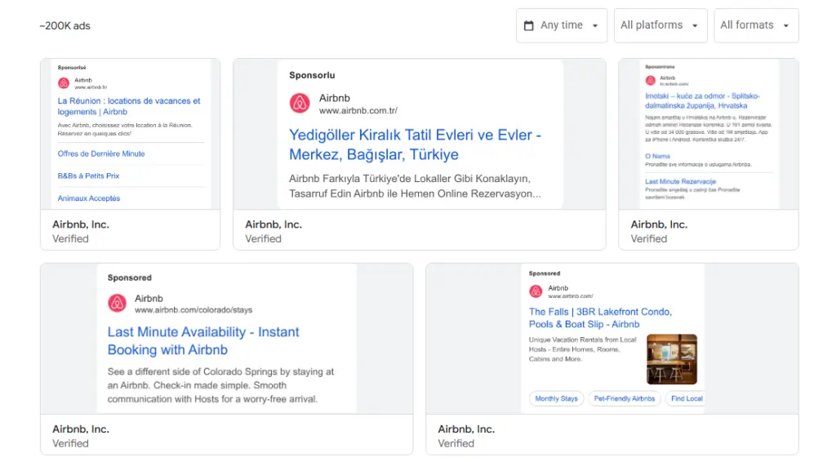The height and width of the screenshot is (462, 836).
Task: Click Airbnb logo in La Réunion ad
Action: 64,83
